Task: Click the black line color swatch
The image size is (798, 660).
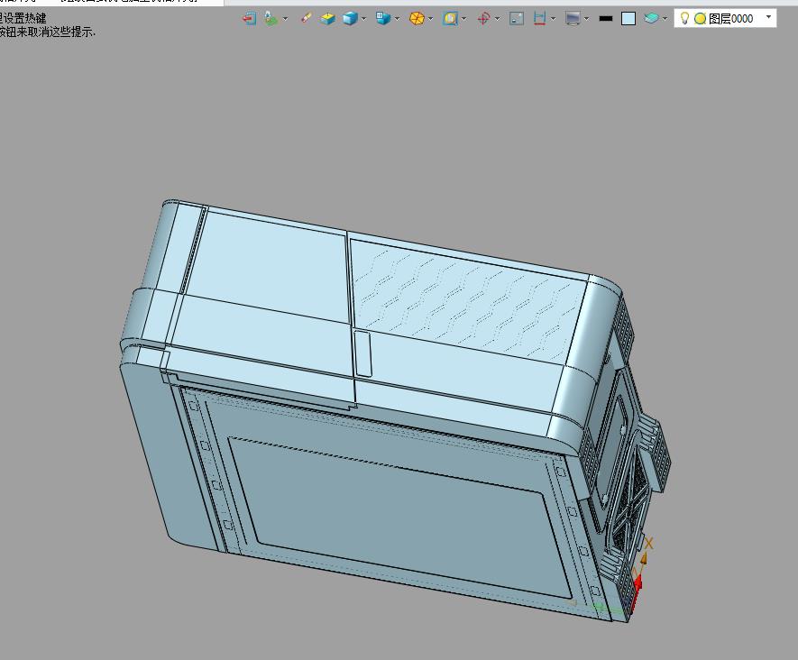Action: point(606,18)
